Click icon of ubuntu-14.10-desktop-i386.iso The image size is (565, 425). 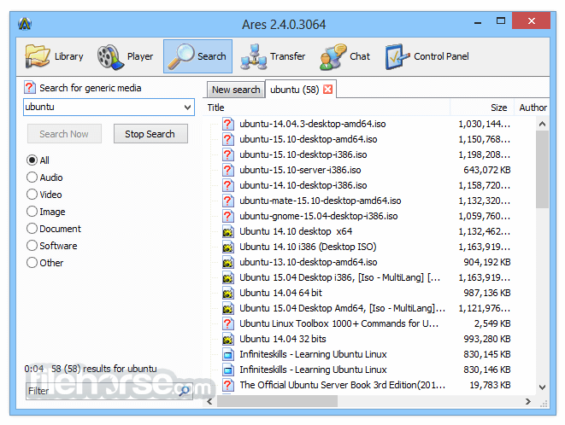(227, 185)
